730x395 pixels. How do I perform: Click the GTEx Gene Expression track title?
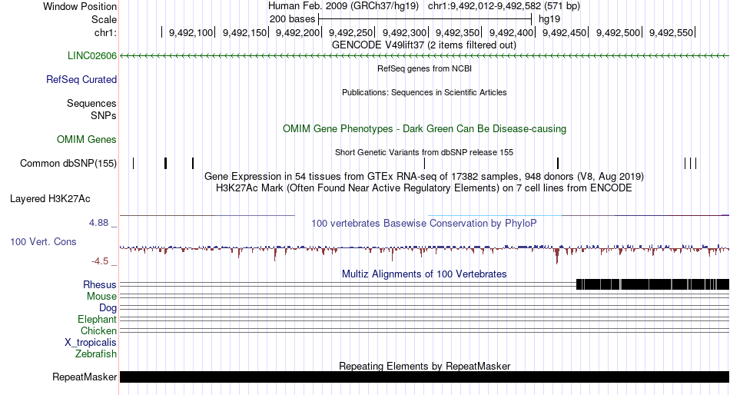click(424, 177)
